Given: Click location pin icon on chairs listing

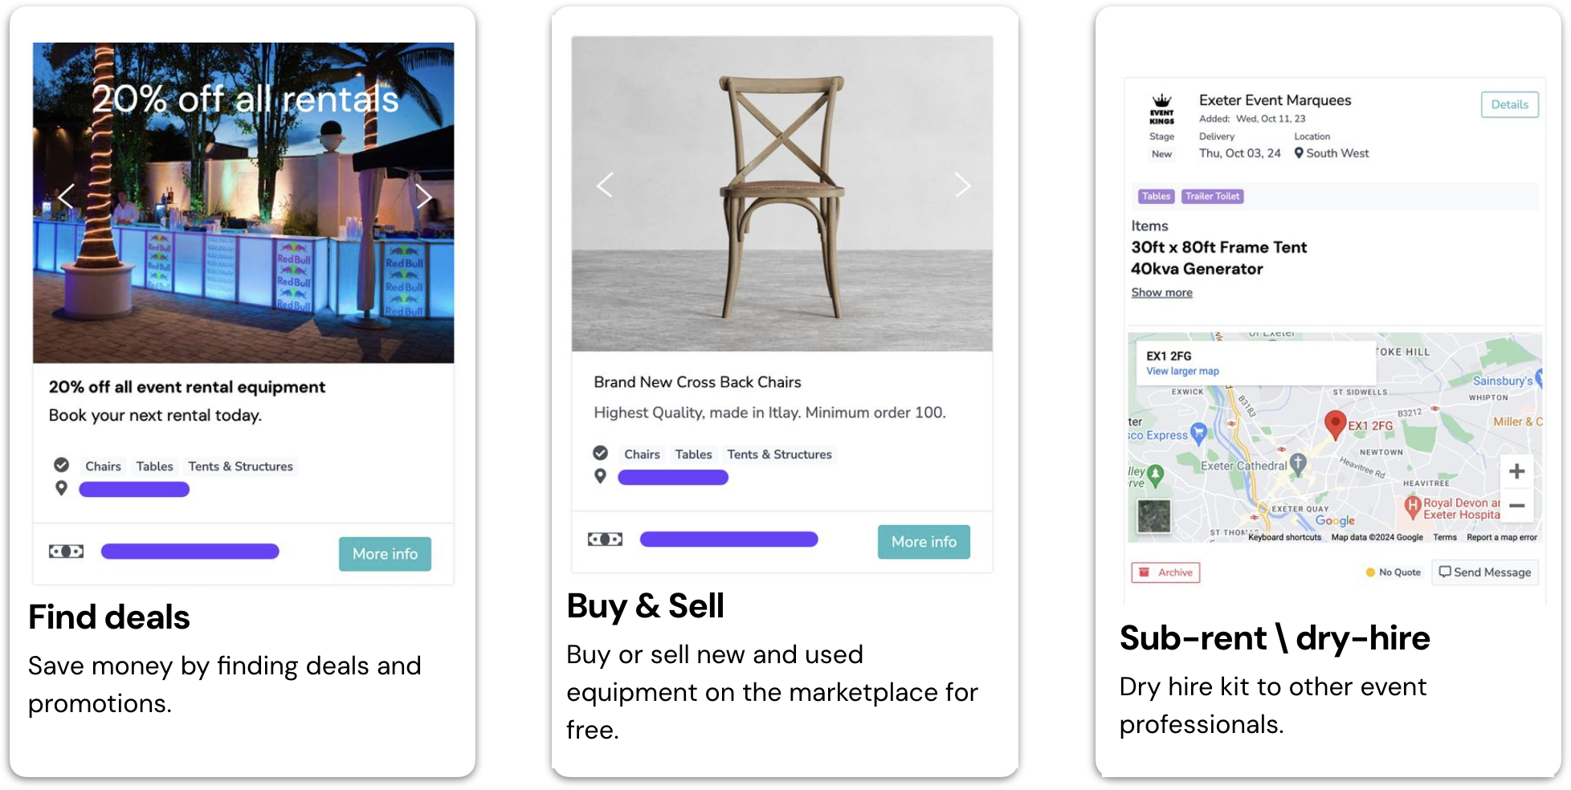Looking at the screenshot, I should [600, 476].
